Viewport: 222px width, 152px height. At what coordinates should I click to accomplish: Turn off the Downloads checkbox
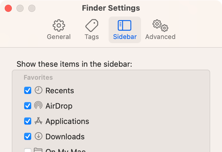coord(28,136)
